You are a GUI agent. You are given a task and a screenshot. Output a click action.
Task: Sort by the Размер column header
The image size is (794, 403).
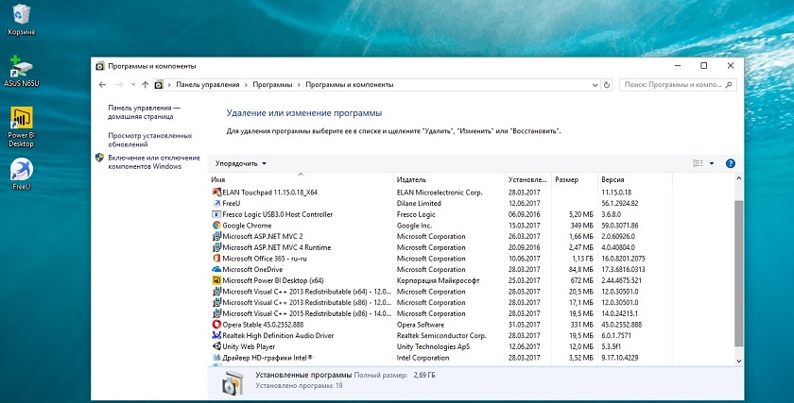575,179
